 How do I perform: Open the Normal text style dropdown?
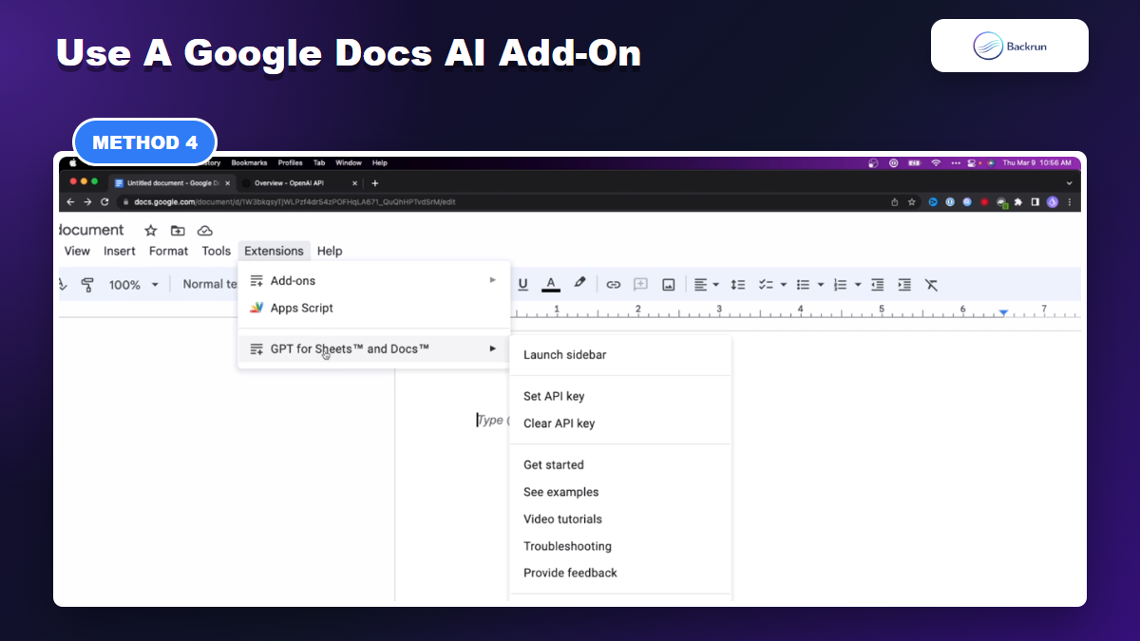pyautogui.click(x=210, y=284)
